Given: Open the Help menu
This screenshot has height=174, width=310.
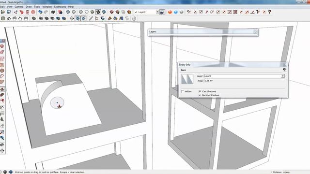Looking at the screenshot, I should tap(71, 7).
